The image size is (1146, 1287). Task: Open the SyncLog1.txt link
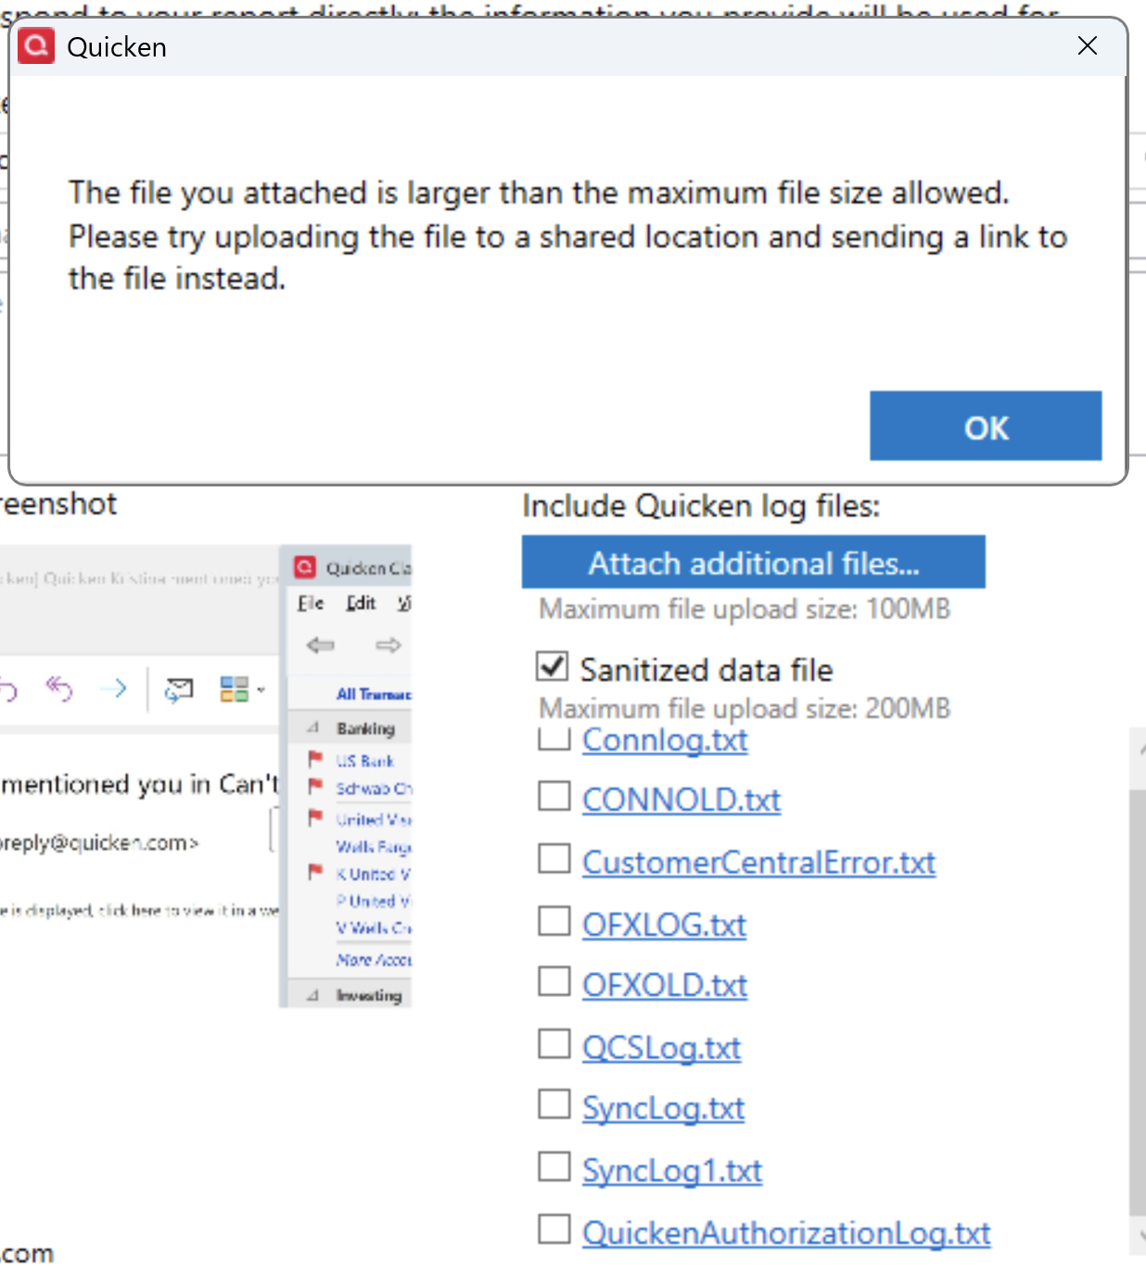[672, 1171]
